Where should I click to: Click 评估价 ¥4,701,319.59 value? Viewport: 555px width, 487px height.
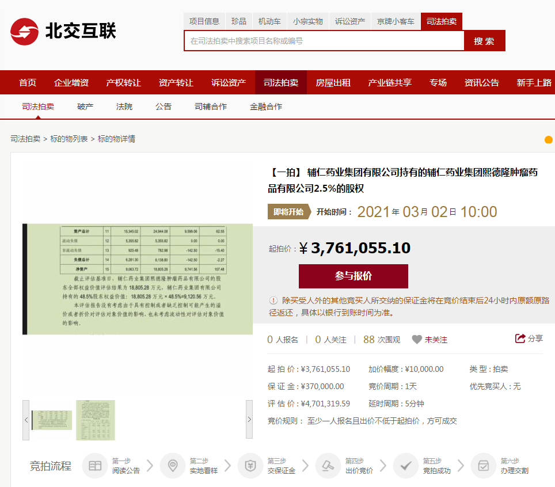point(325,404)
